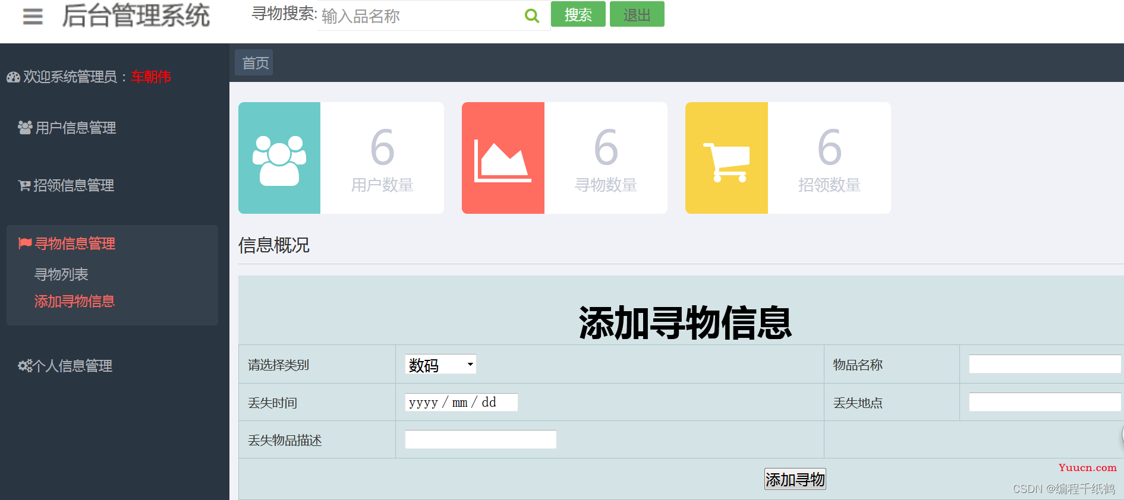
Task: Open 招领信息管理 menu
Action: point(74,186)
